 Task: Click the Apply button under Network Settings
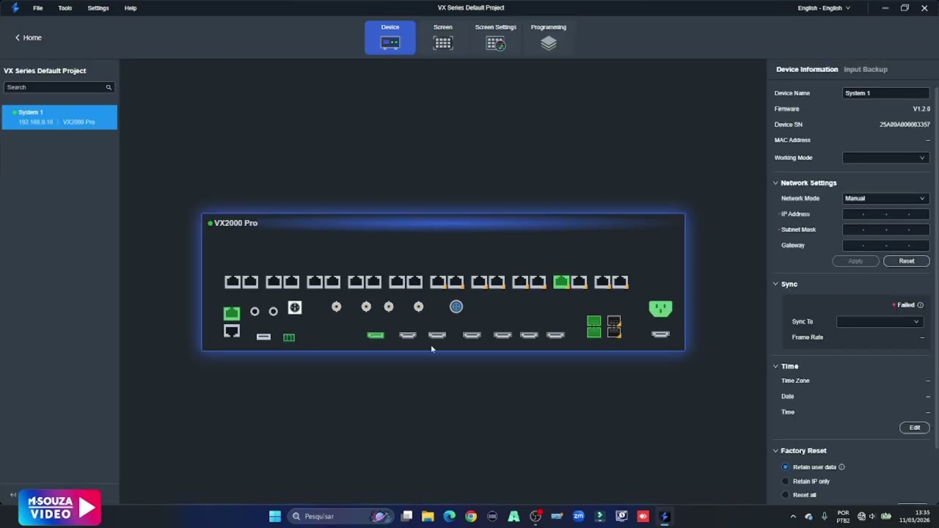(855, 261)
